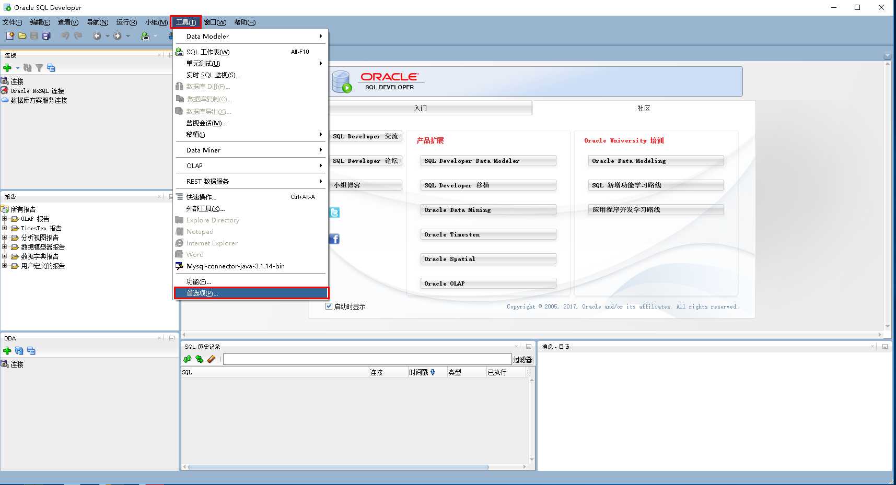Open dropdown arrow beside New Connection plus
Viewport: 896px width, 485px height.
coord(18,68)
